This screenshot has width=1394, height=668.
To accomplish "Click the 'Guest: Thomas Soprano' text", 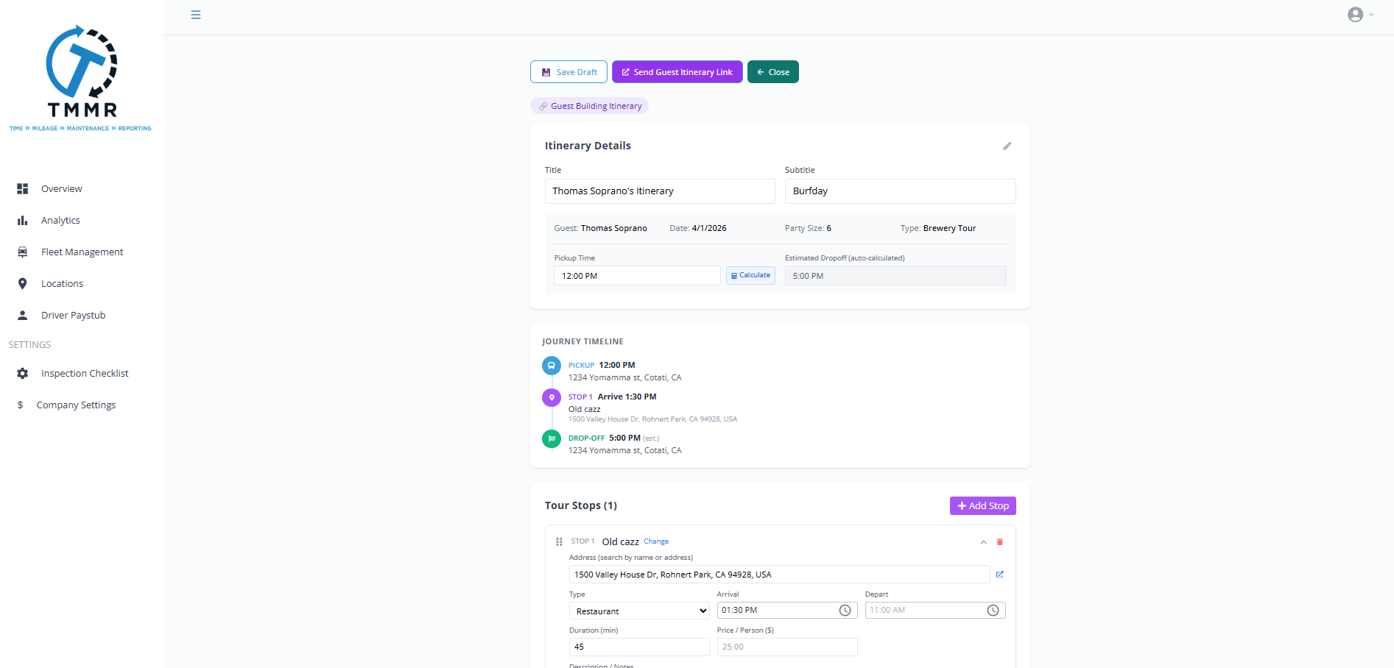I will click(600, 229).
